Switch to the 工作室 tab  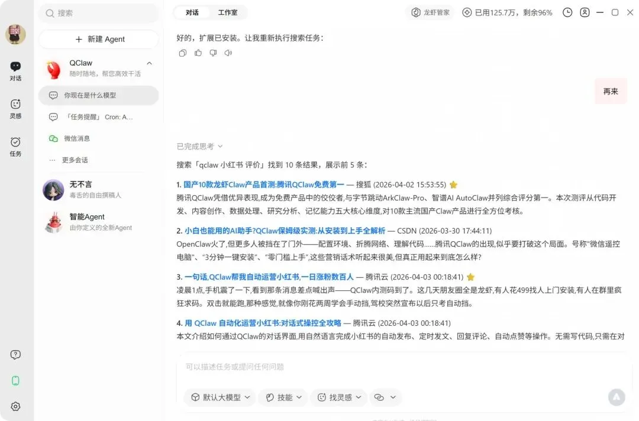tap(227, 12)
